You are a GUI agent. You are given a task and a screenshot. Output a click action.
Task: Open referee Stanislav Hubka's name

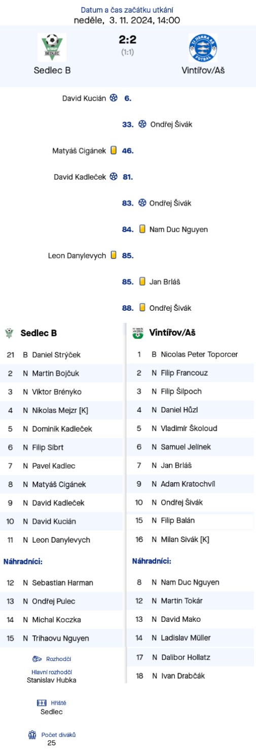(x=52, y=680)
